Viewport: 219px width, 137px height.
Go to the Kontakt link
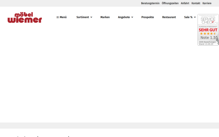coord(196,3)
